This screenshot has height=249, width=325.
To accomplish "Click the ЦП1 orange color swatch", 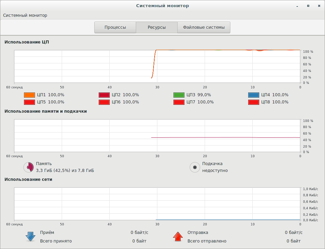I will tap(29, 95).
